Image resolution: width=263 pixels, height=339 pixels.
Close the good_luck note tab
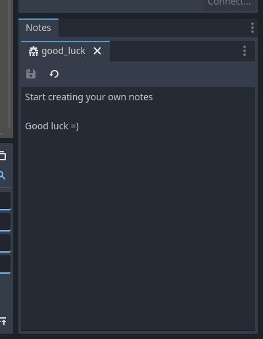(97, 51)
